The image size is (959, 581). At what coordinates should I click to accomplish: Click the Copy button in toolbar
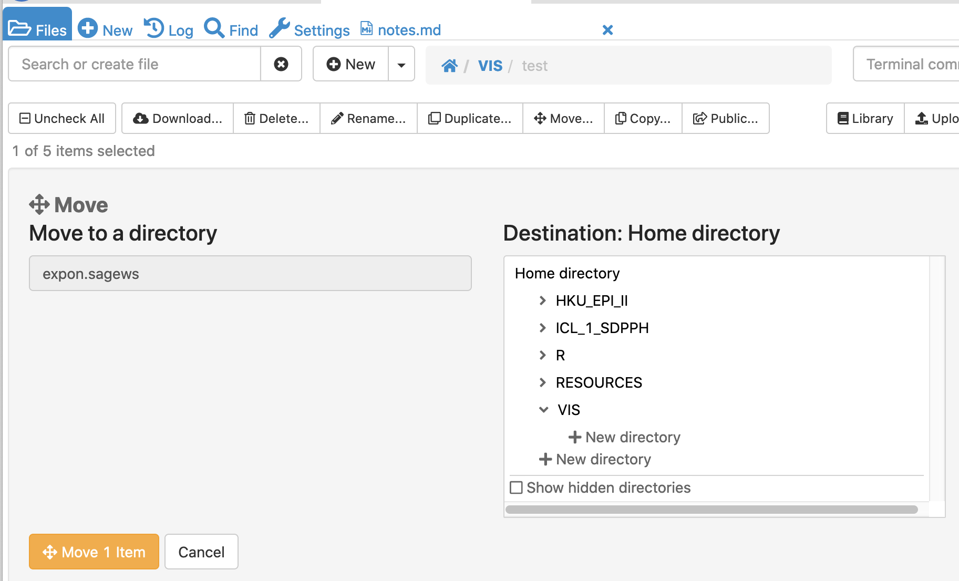click(x=643, y=119)
